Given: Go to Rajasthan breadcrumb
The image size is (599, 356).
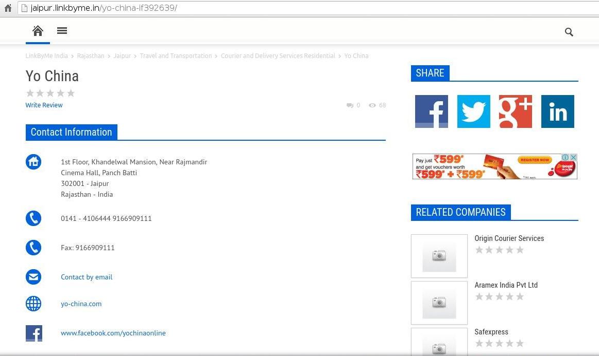Looking at the screenshot, I should coord(91,55).
